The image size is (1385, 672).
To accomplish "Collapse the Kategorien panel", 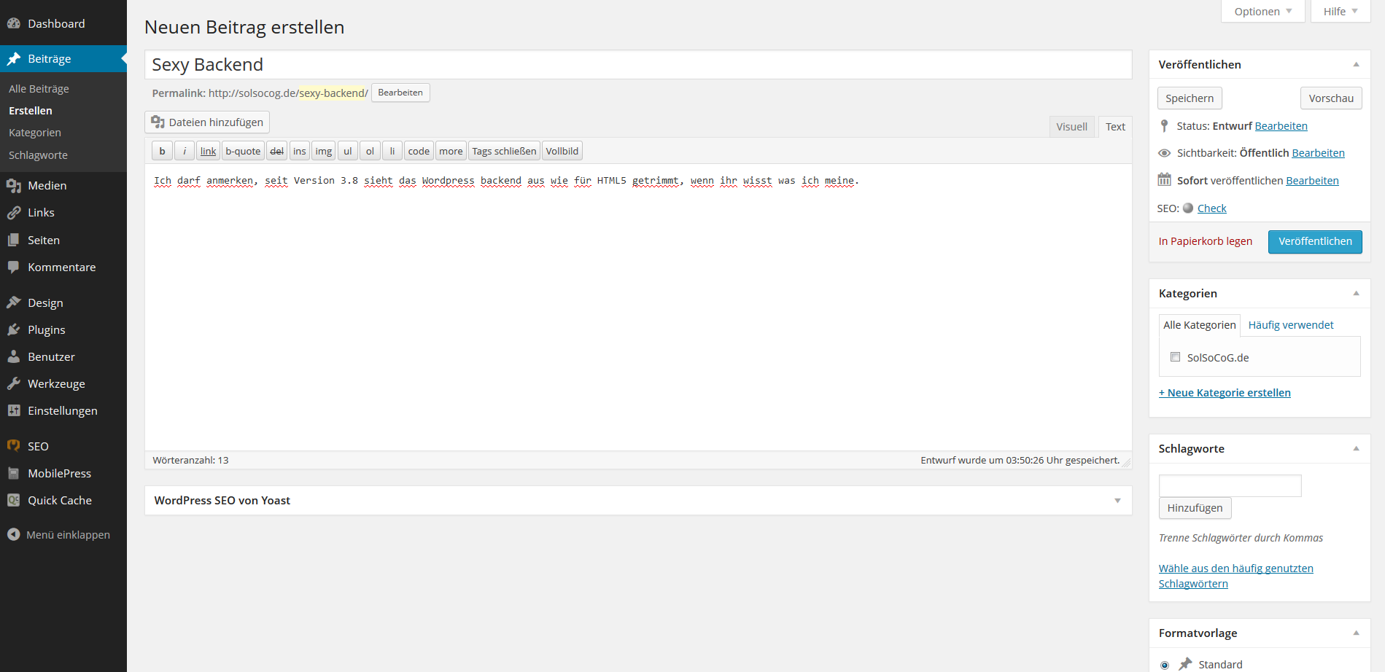I will [x=1357, y=293].
